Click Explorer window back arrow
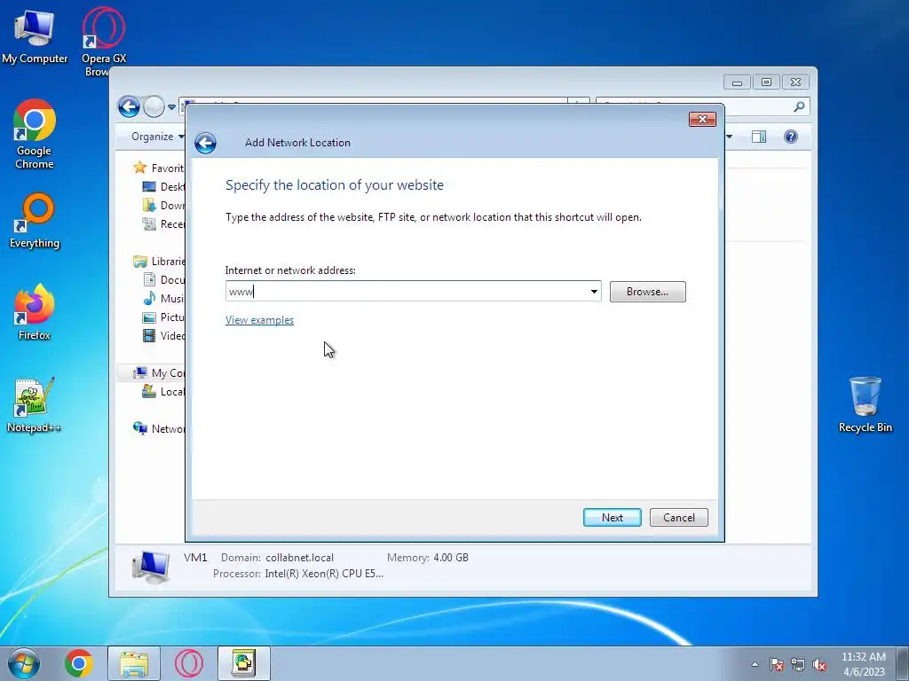Viewport: 909px width, 681px height. click(x=129, y=106)
